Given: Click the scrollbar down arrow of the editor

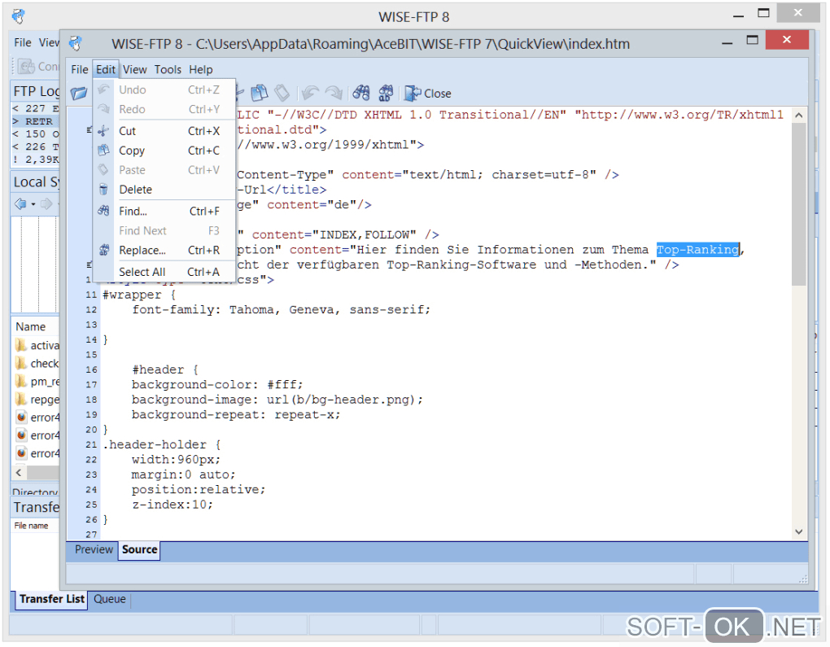Looking at the screenshot, I should point(799,531).
